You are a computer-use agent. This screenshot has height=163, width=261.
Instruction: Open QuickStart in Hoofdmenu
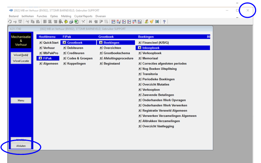pos(51,43)
